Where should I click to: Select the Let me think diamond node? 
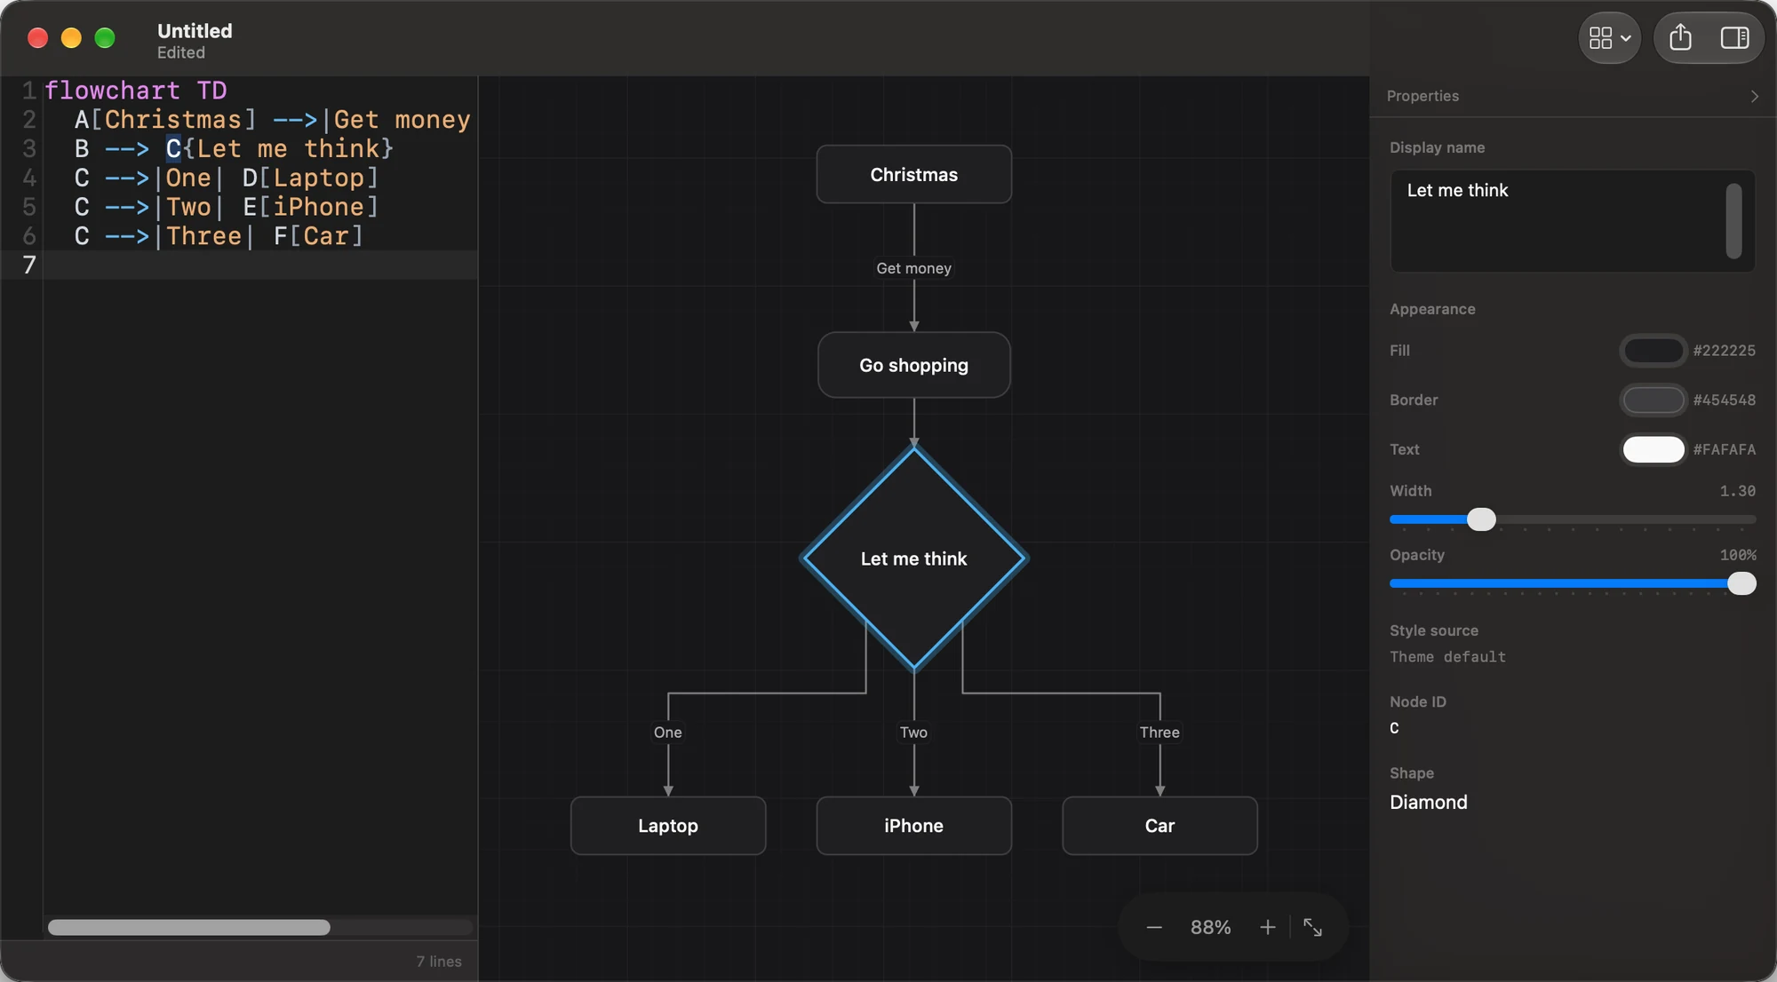click(913, 558)
